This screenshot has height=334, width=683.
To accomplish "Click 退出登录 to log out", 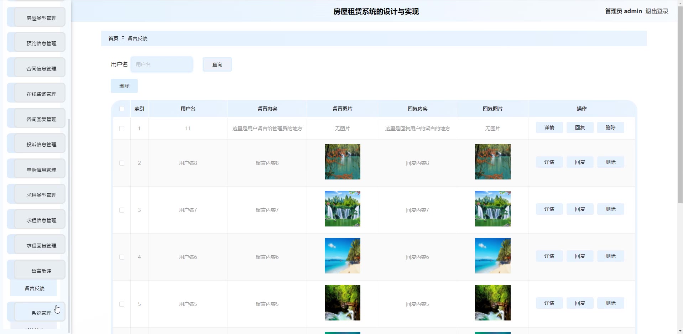I will pos(657,11).
